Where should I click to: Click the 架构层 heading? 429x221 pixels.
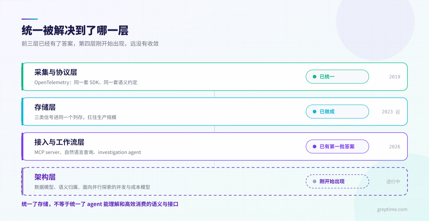pyautogui.click(x=45, y=177)
